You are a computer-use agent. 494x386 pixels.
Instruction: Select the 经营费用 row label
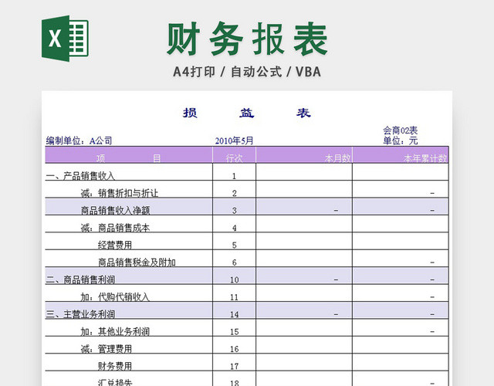115,245
